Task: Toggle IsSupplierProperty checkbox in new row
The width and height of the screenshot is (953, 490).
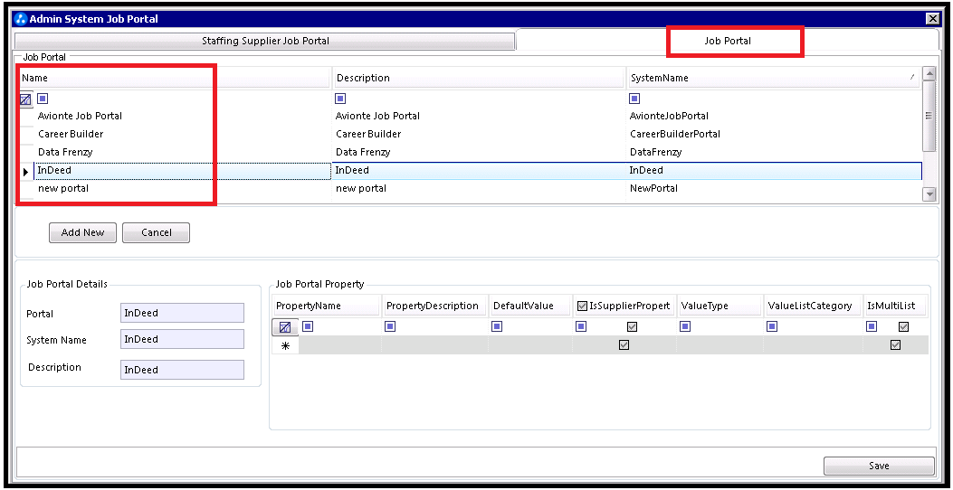Action: pos(624,344)
